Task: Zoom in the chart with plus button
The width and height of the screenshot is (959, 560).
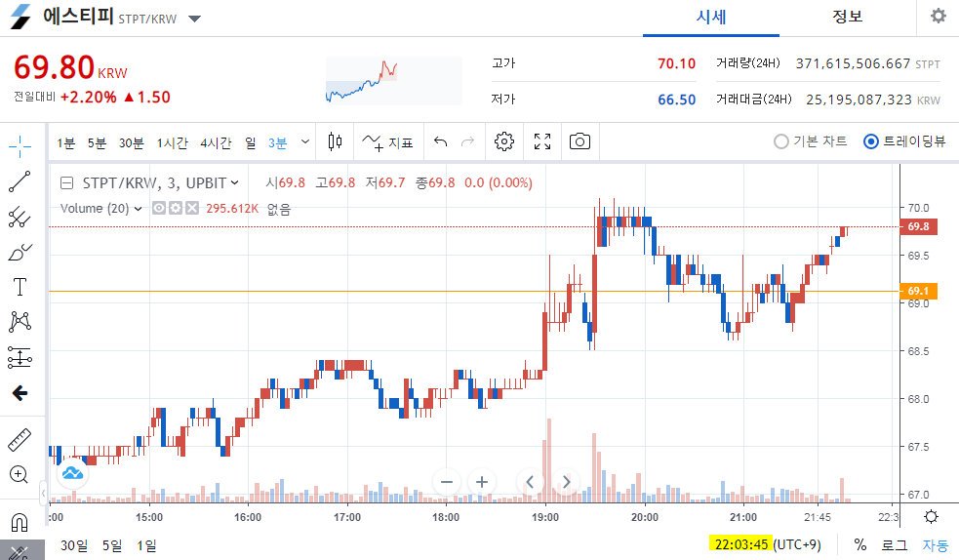Action: click(482, 482)
